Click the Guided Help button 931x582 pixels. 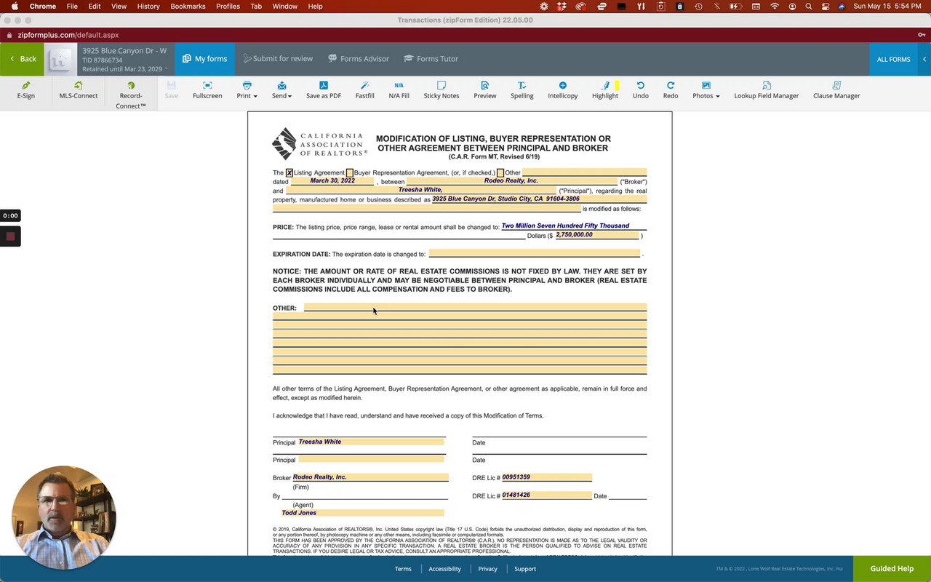pyautogui.click(x=892, y=569)
